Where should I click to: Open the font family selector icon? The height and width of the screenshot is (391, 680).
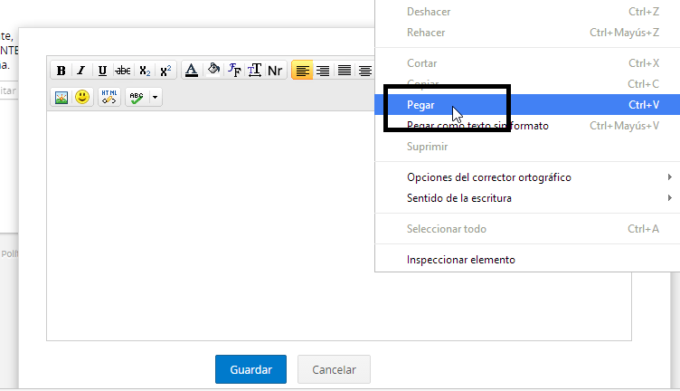coord(234,71)
